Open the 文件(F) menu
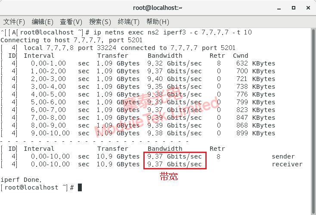The image size is (316, 215). [x=14, y=22]
